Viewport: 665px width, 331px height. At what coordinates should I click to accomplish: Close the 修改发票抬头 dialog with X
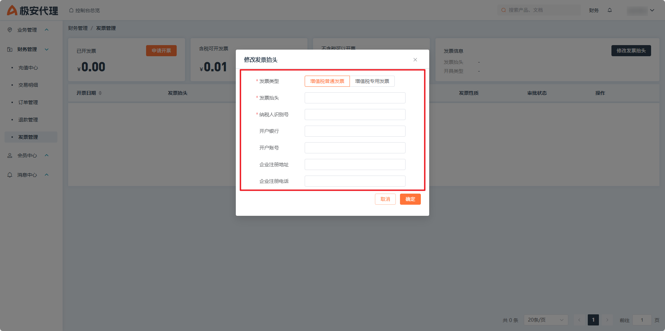(x=415, y=60)
